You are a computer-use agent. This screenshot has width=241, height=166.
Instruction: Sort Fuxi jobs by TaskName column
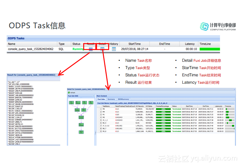point(108,106)
